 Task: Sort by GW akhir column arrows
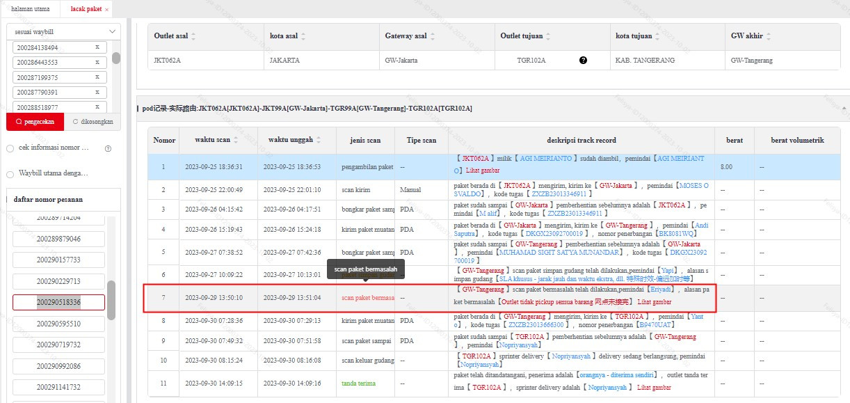769,35
